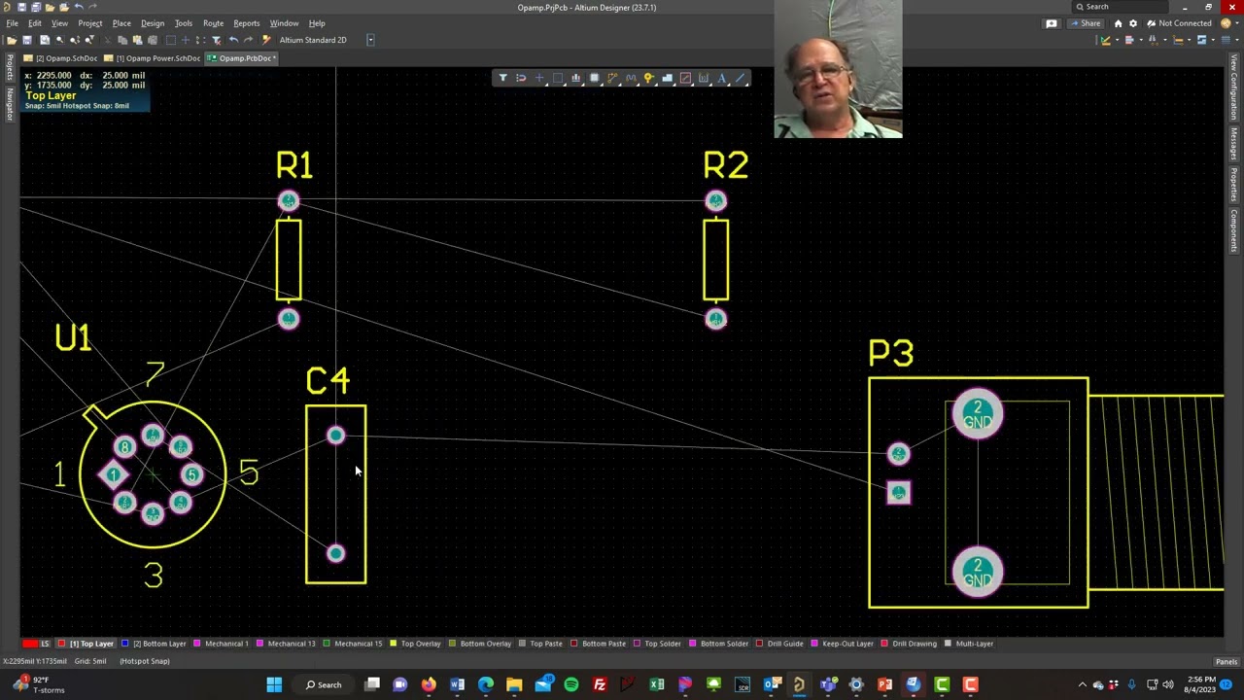Select the Bottom Overlay layer tab
The width and height of the screenshot is (1244, 700).
point(480,644)
